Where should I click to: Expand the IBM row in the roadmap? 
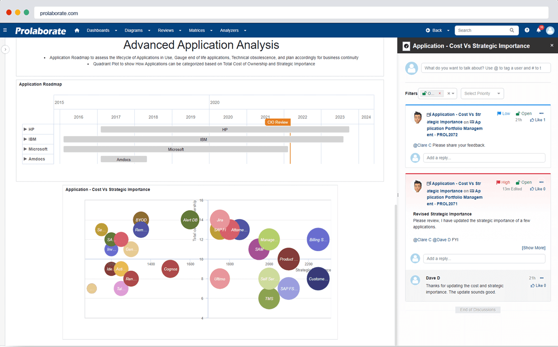(25, 139)
